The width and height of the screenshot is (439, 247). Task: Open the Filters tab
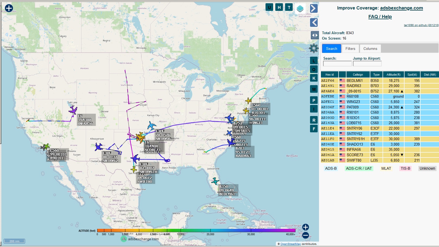point(350,49)
